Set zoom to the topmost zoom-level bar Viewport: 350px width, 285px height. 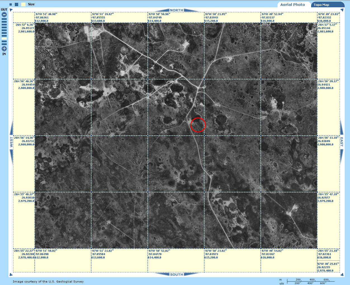[4, 19]
